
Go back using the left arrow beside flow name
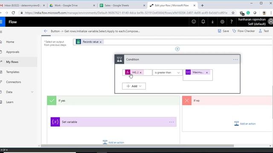coord(46,31)
